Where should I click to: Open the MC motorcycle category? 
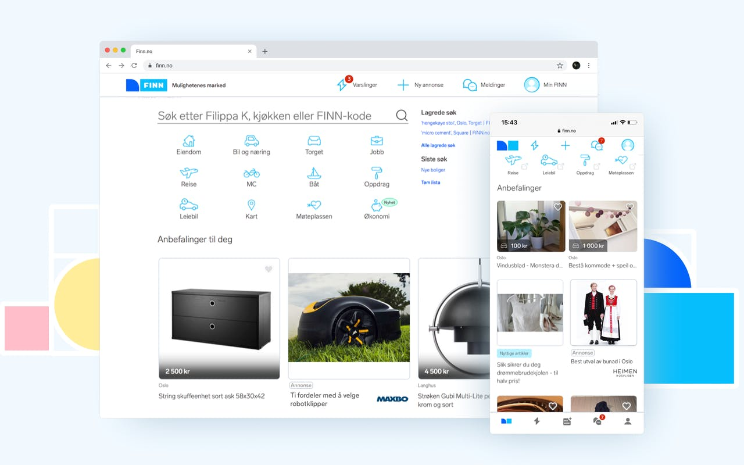click(251, 173)
